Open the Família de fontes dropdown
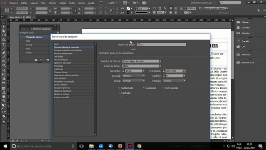The width and height of the screenshot is (266, 150). pos(160,61)
